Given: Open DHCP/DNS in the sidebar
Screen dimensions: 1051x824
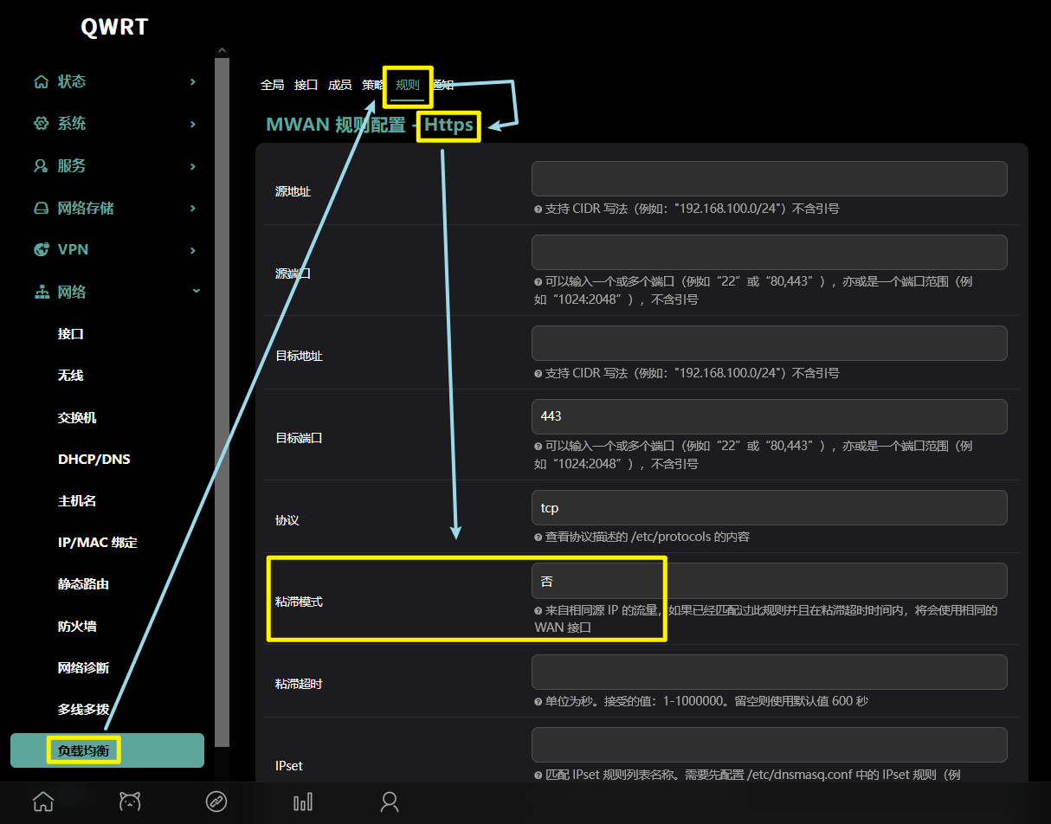Looking at the screenshot, I should 94,460.
